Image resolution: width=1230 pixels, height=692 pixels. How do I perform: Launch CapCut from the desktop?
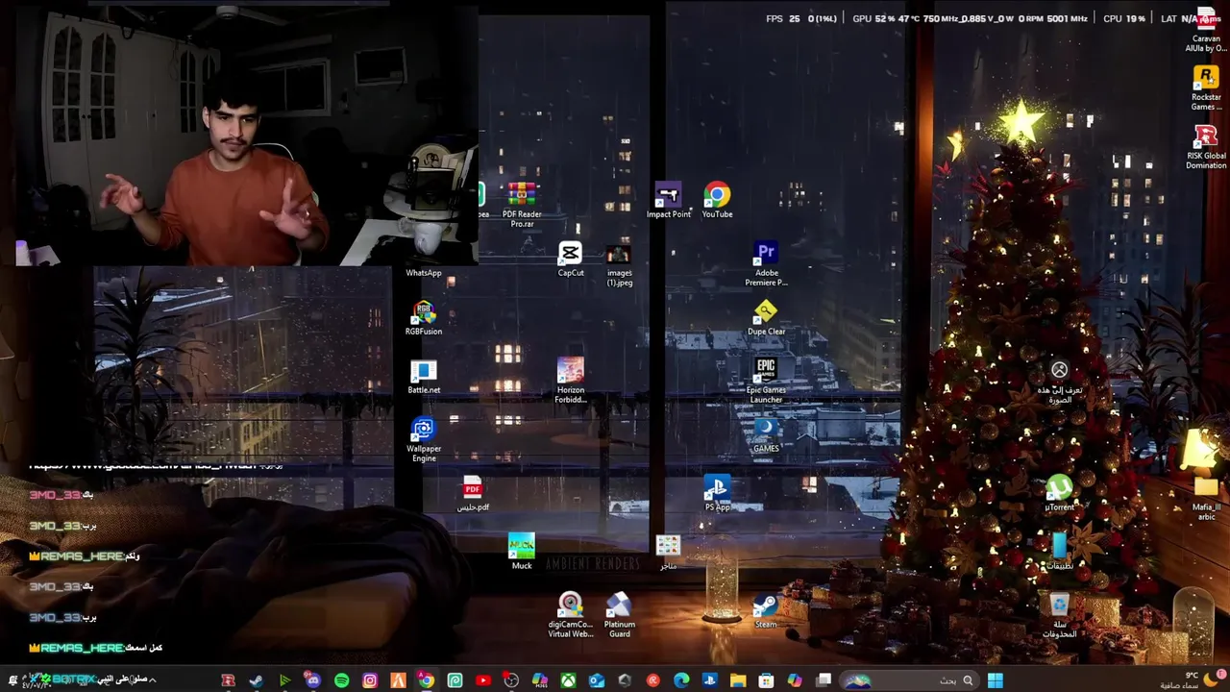click(571, 259)
